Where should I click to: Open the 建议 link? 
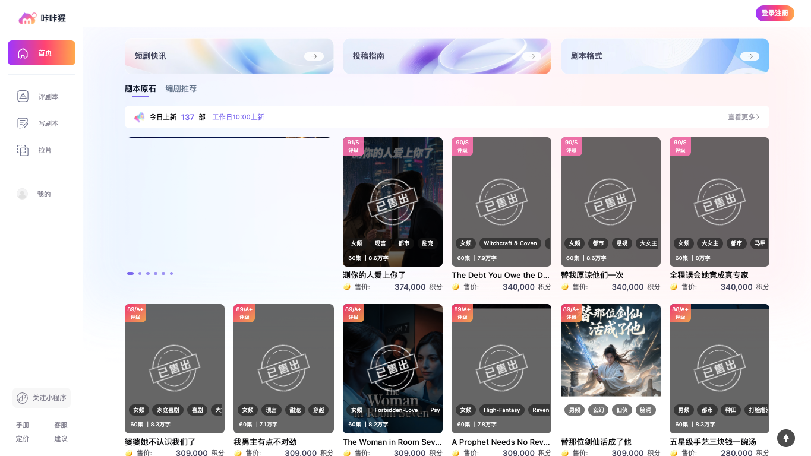61,439
